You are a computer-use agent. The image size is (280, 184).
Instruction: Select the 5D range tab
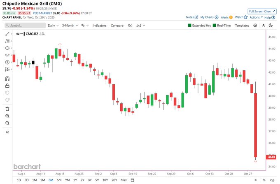click(x=26, y=180)
